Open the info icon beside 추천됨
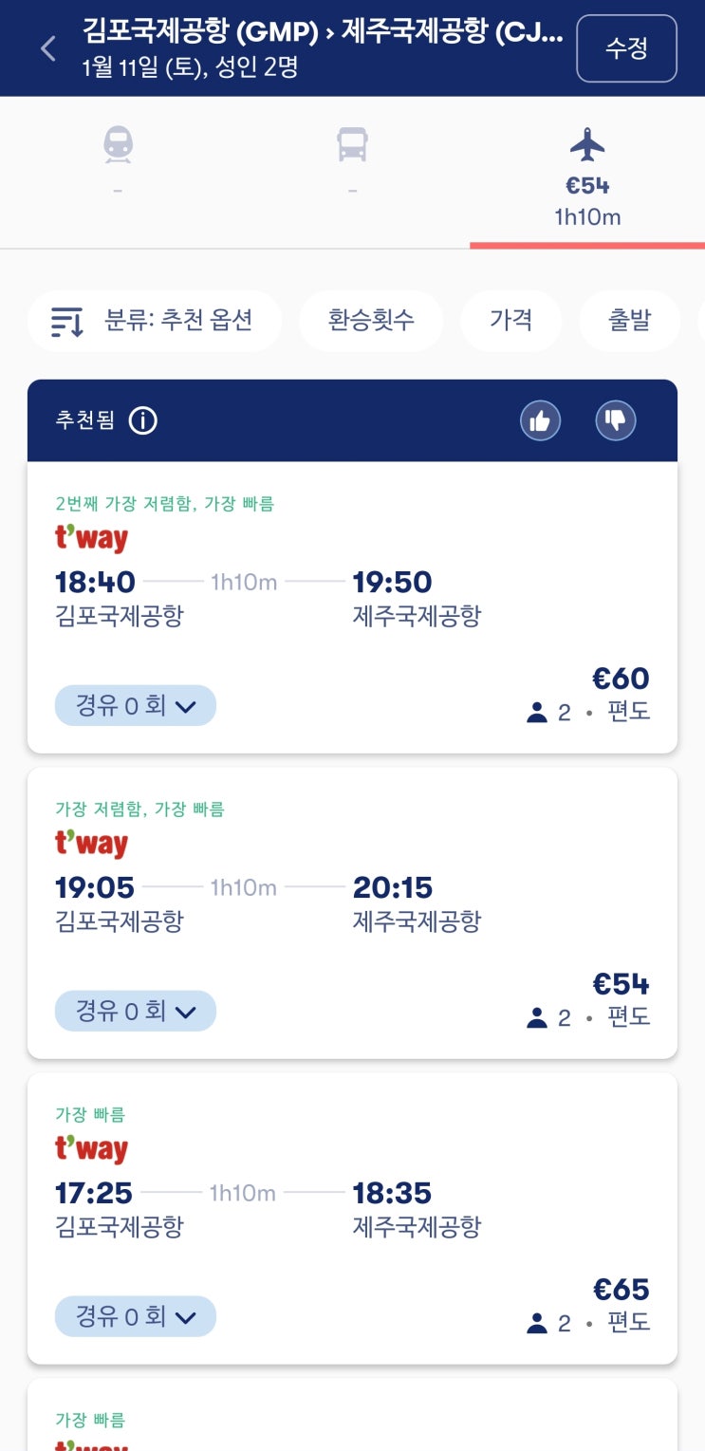Viewport: 705px width, 1451px height. (142, 420)
